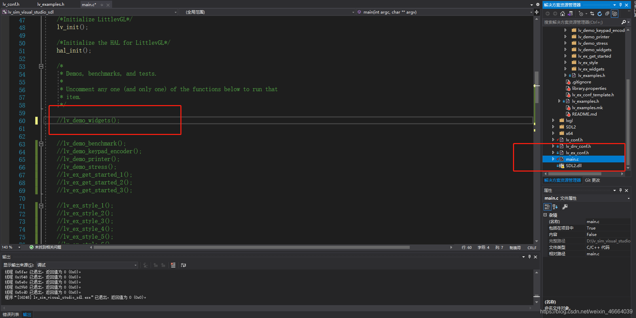This screenshot has width=636, height=318.
Task: Go to Solution Explorer home view
Action: 562,14
